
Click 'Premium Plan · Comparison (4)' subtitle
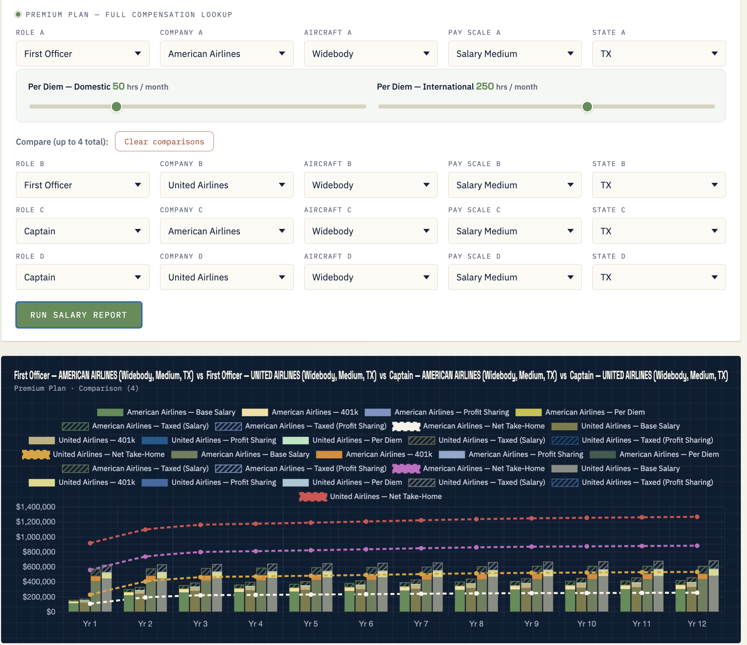[x=76, y=389]
